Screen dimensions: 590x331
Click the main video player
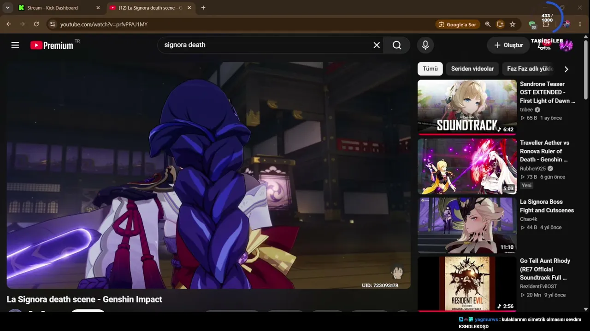pos(208,175)
